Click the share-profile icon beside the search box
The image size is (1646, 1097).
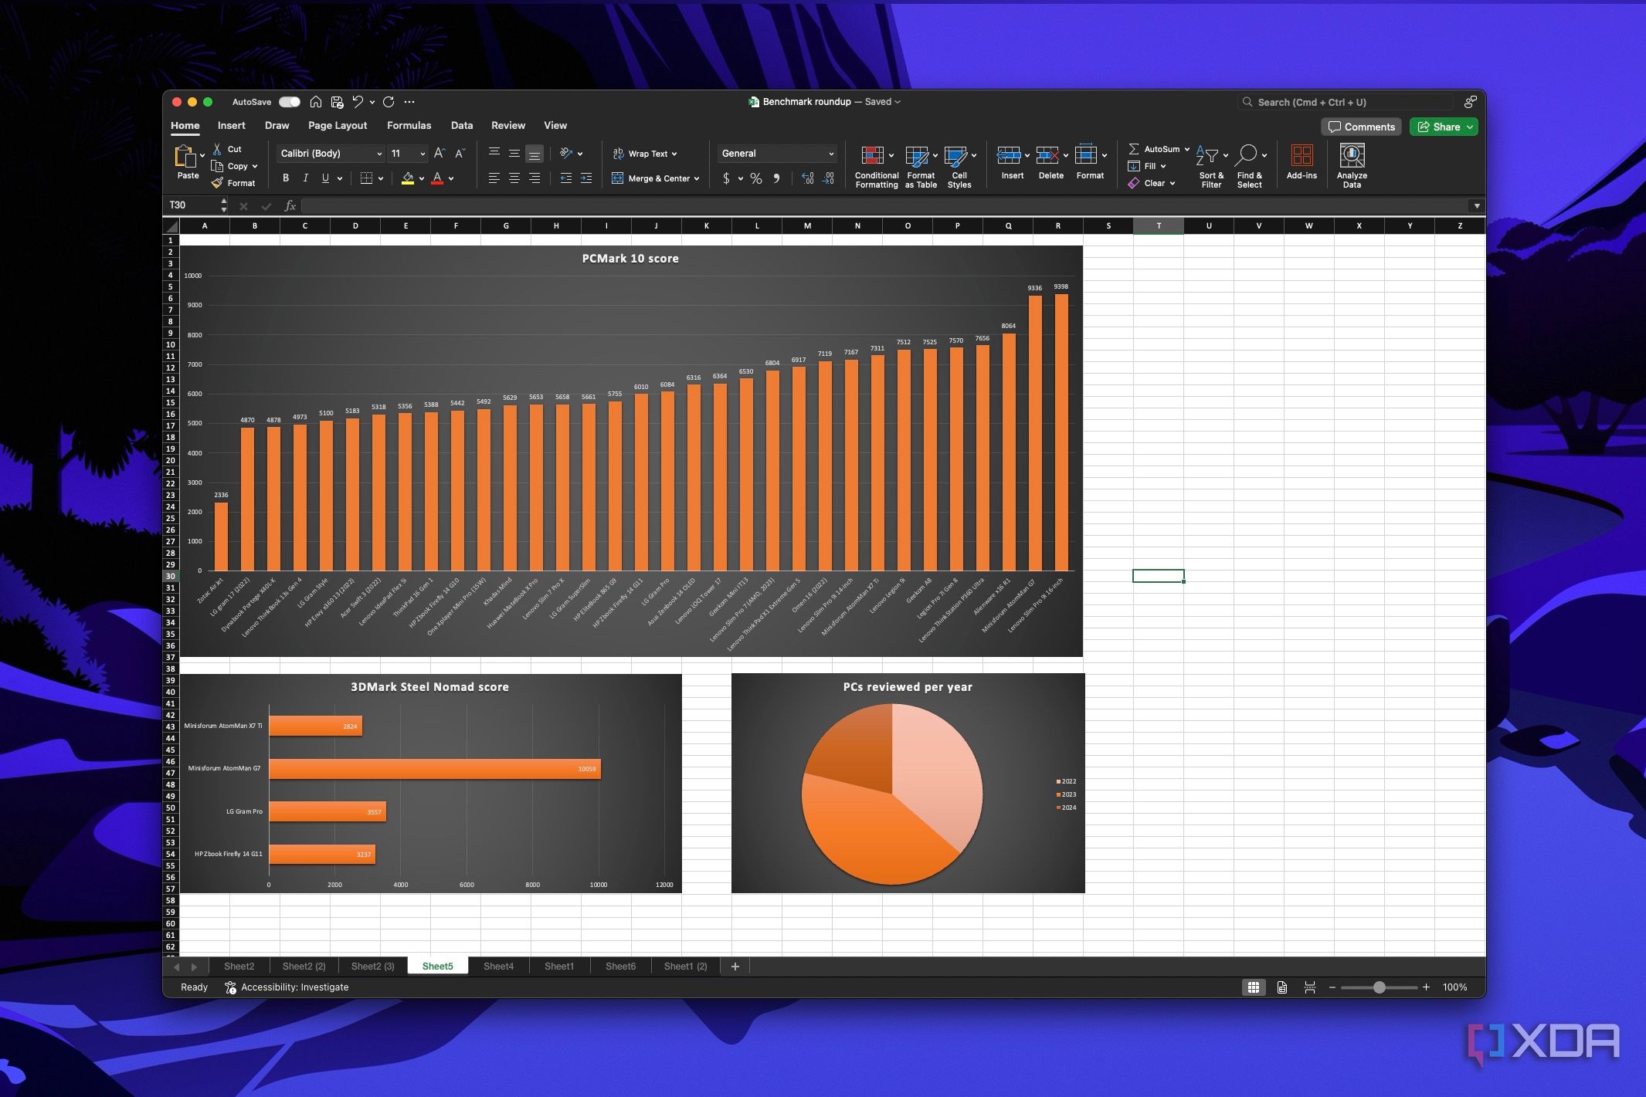tap(1470, 102)
